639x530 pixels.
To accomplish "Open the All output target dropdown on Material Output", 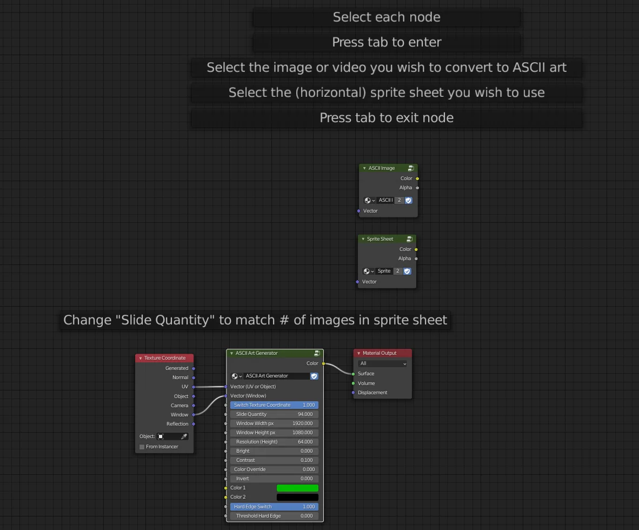I will (x=382, y=363).
